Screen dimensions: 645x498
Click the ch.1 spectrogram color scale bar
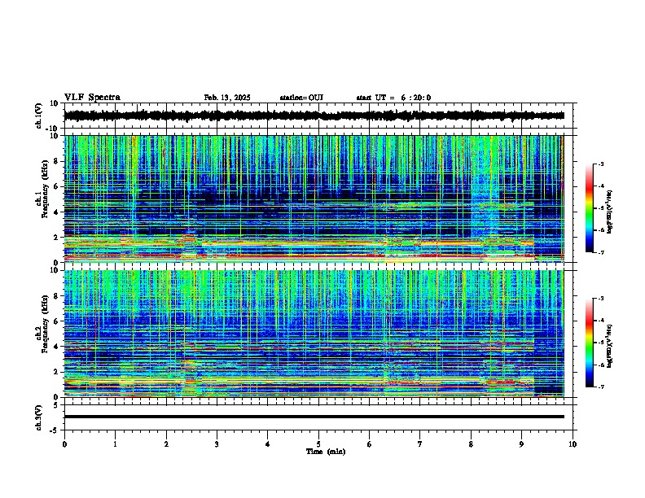[590, 208]
